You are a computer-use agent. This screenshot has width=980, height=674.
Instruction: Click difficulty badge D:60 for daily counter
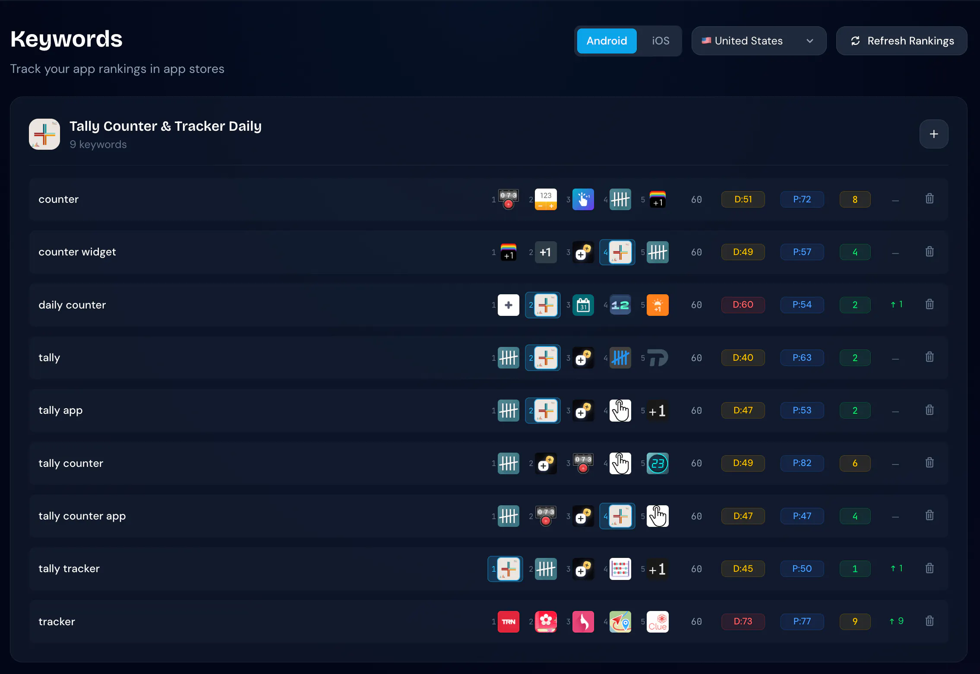point(743,305)
